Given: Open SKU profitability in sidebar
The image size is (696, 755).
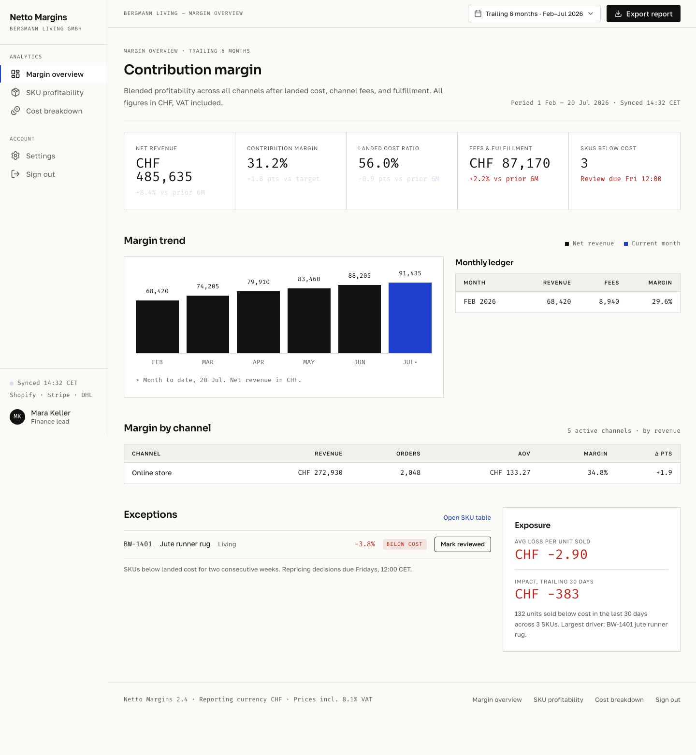Looking at the screenshot, I should click(x=54, y=92).
